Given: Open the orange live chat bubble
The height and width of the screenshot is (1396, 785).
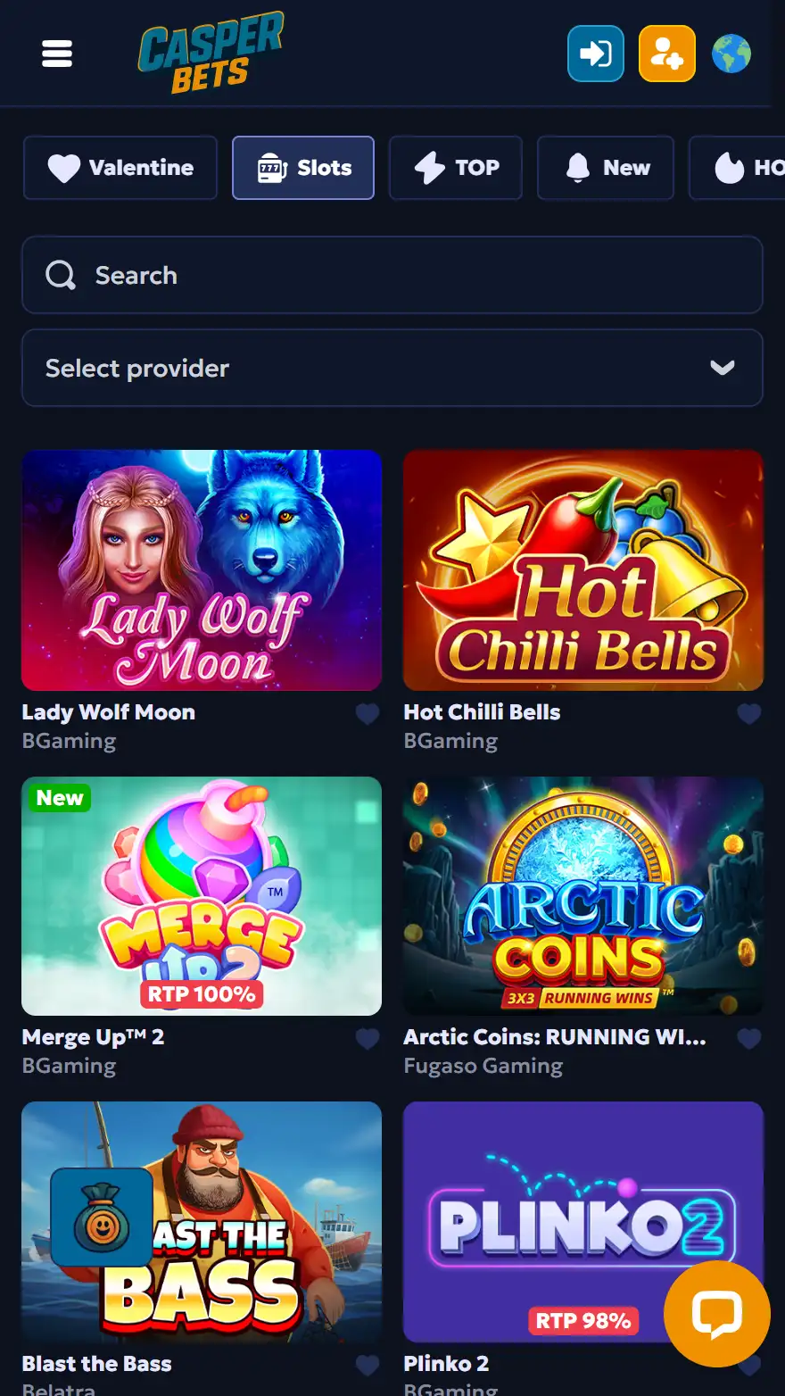Looking at the screenshot, I should (x=717, y=1314).
